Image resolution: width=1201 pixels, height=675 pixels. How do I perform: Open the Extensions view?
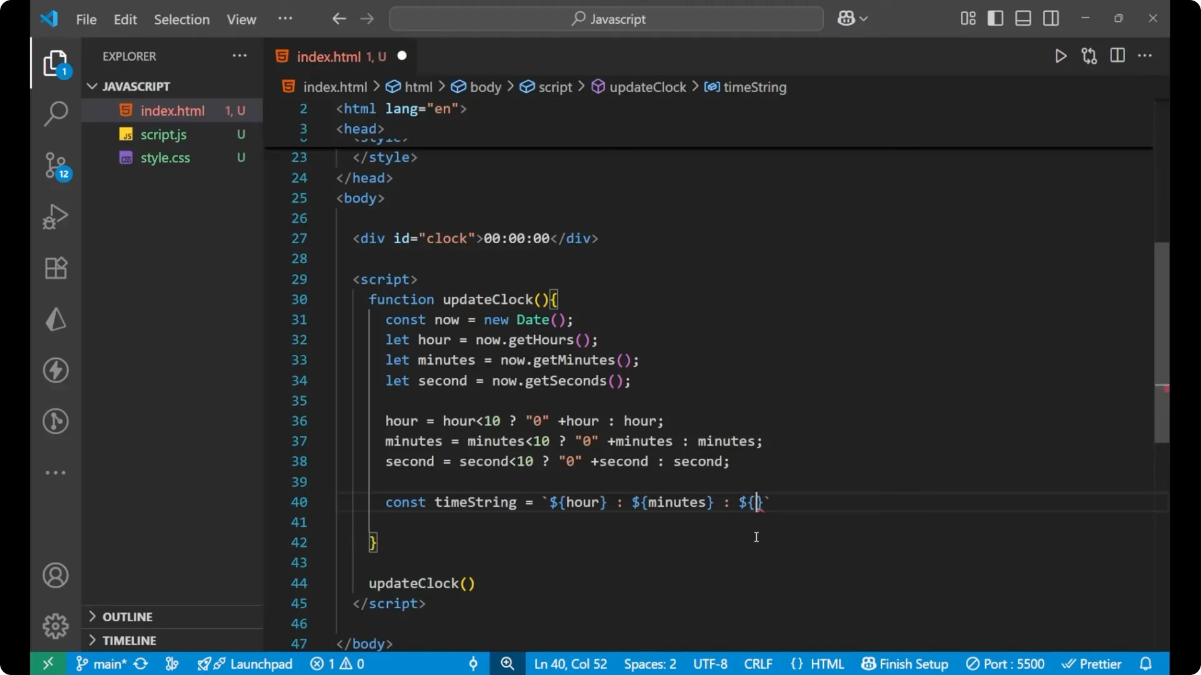pyautogui.click(x=56, y=268)
